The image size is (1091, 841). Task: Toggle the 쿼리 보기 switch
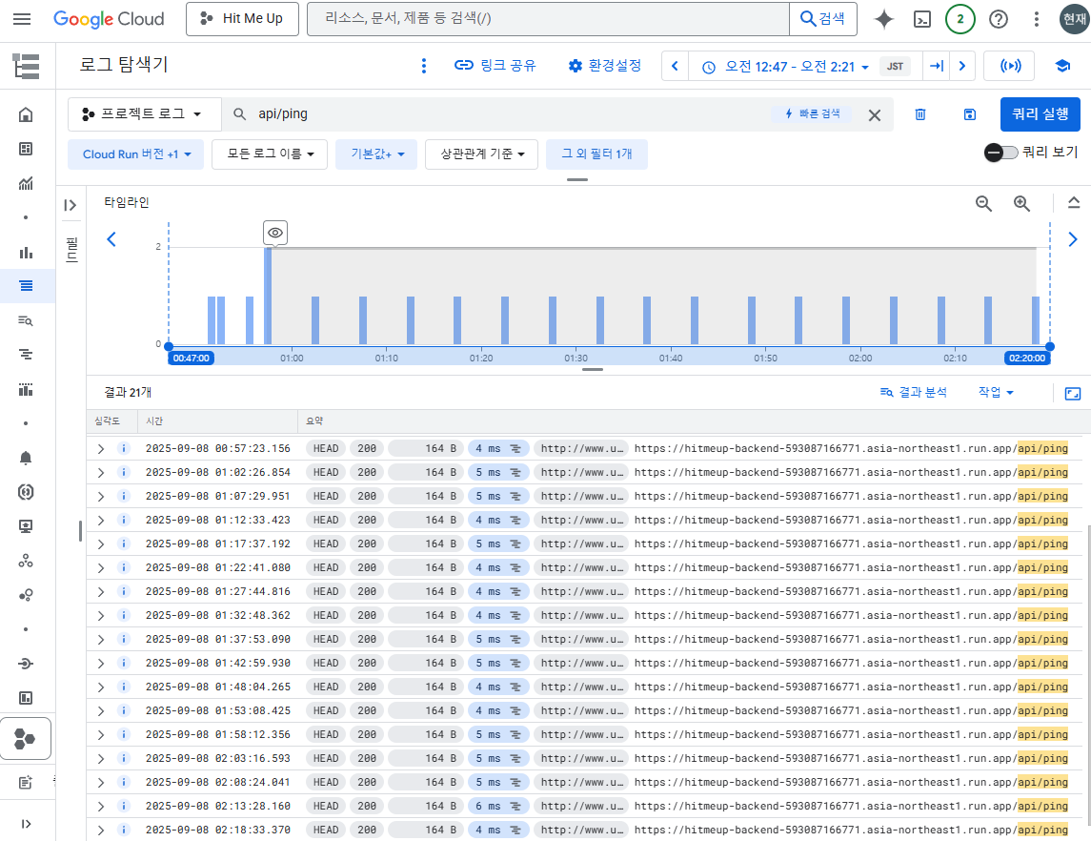click(1001, 153)
